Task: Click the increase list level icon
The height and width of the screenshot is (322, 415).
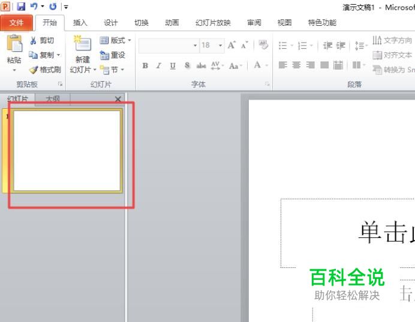Action: click(x=341, y=46)
